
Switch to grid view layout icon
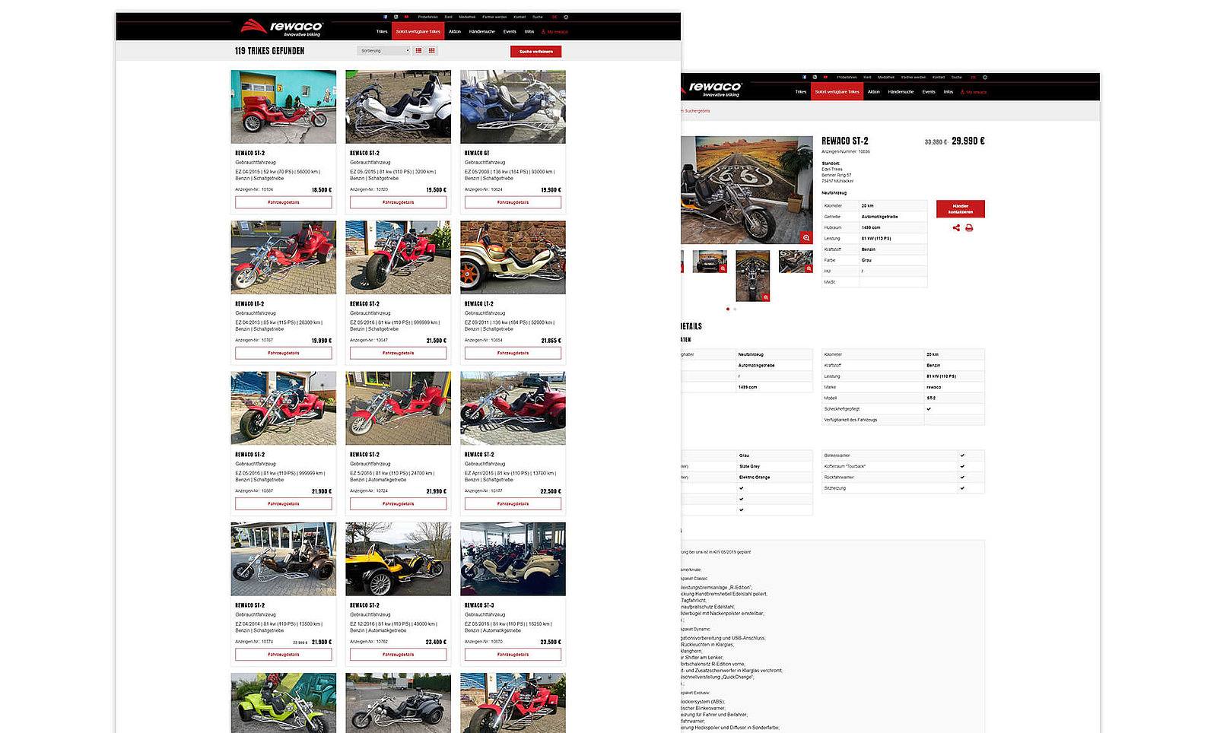432,51
